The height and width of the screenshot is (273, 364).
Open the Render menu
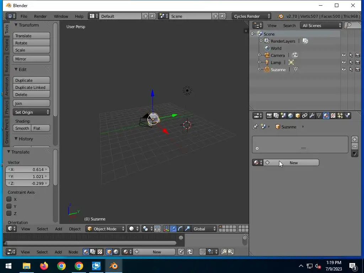click(41, 16)
